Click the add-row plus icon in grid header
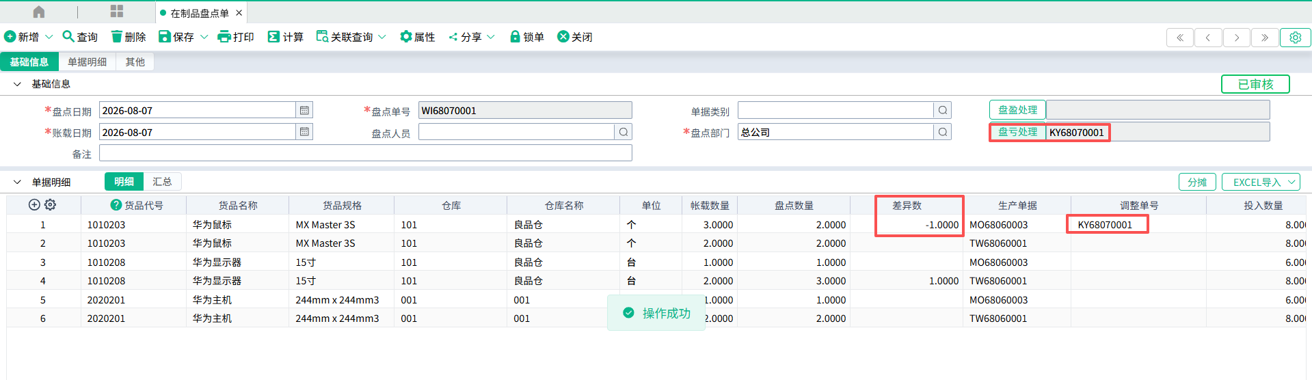The height and width of the screenshot is (380, 1312). pos(34,204)
